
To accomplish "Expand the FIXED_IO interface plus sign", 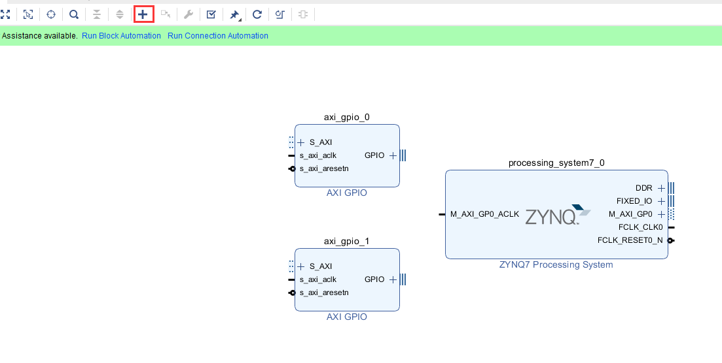I will (x=661, y=201).
